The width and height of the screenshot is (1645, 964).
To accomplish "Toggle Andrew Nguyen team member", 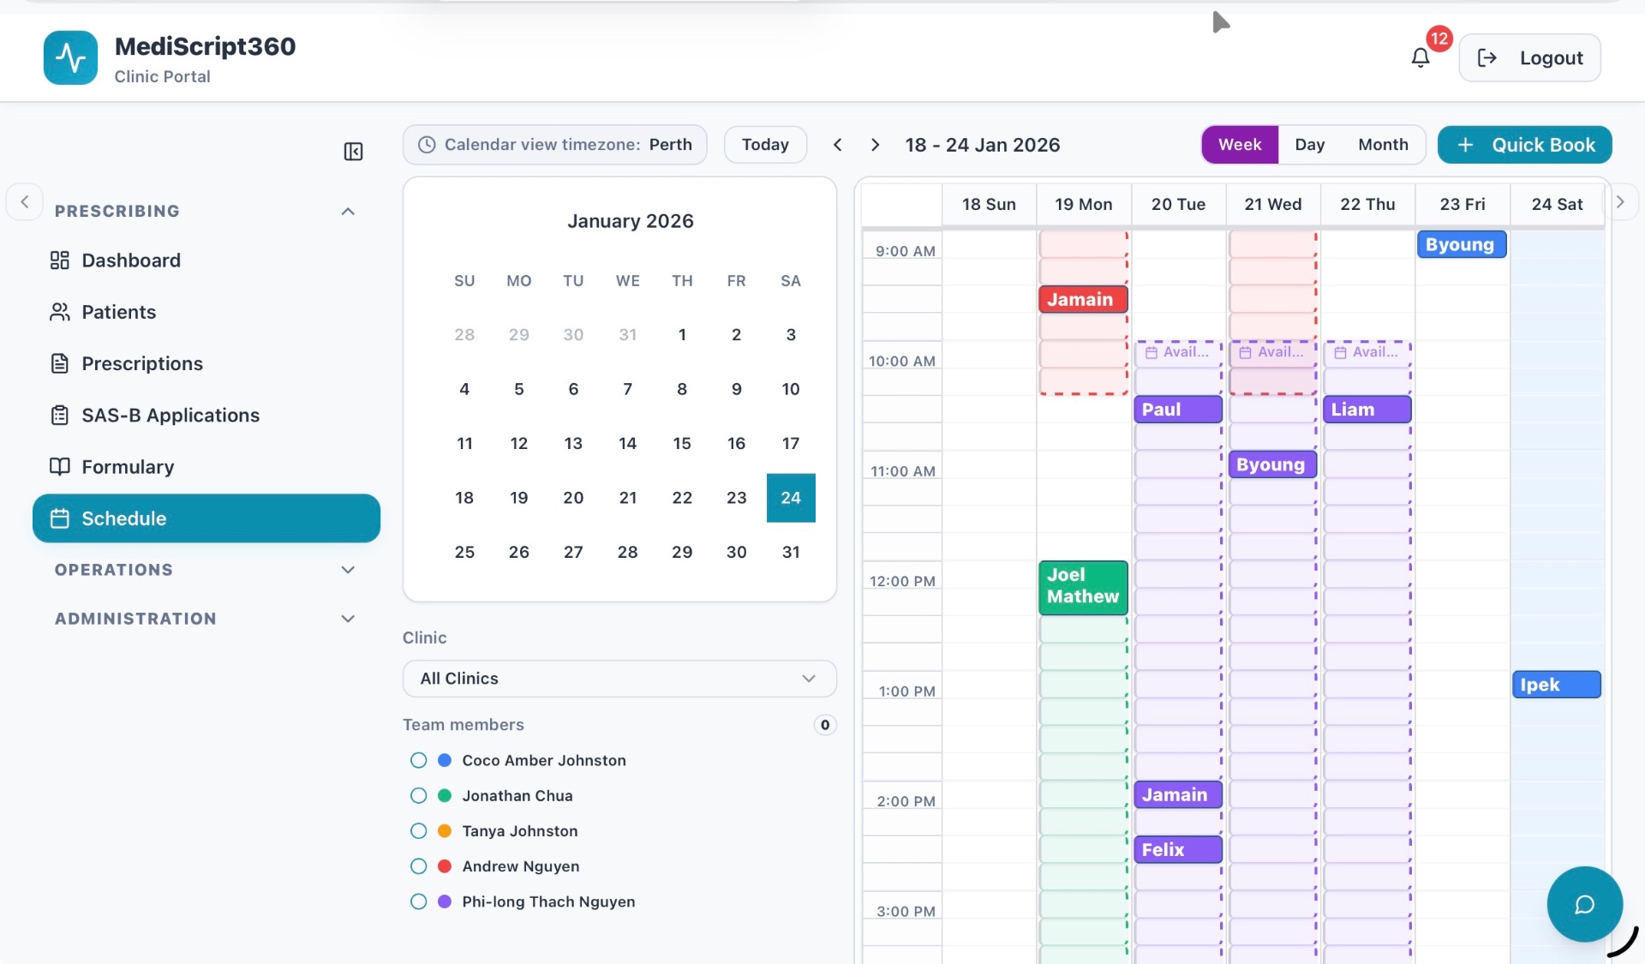I will (418, 866).
